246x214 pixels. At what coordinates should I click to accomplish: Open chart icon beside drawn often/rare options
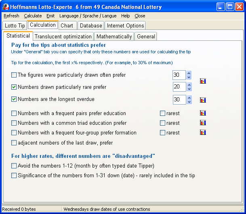point(203,81)
